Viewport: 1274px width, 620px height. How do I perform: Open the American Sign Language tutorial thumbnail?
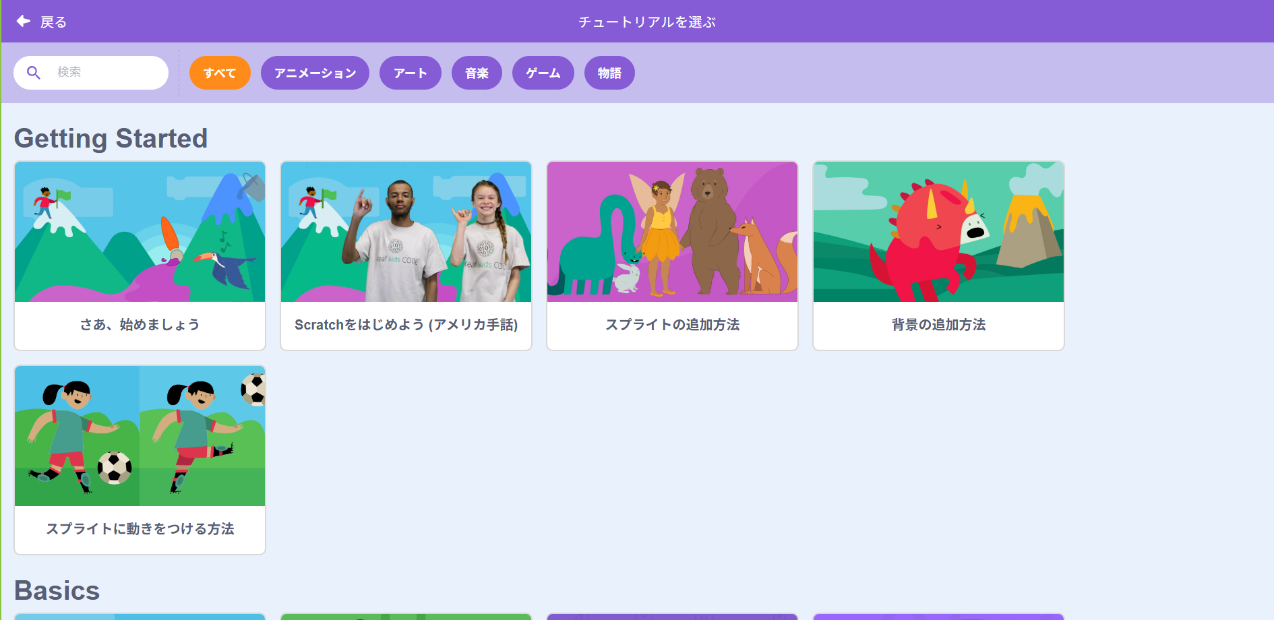[406, 232]
